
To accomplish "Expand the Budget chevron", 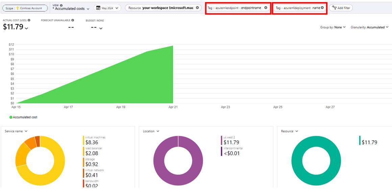I will (x=100, y=28).
